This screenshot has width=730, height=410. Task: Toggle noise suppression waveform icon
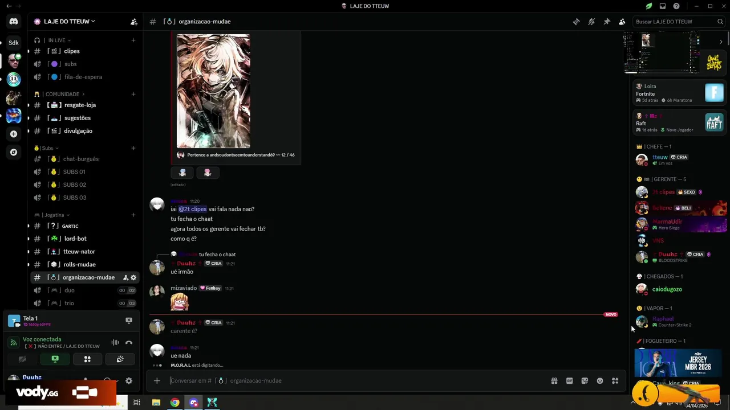point(115,342)
